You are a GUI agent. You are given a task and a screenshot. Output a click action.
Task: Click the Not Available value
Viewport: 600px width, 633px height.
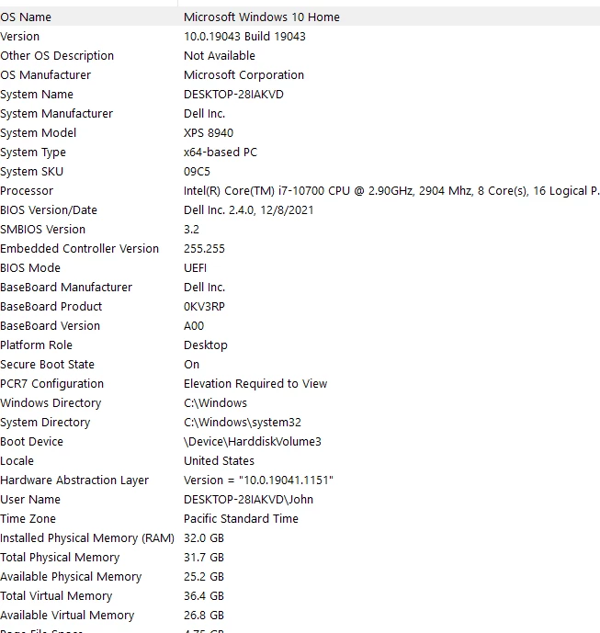tap(220, 56)
